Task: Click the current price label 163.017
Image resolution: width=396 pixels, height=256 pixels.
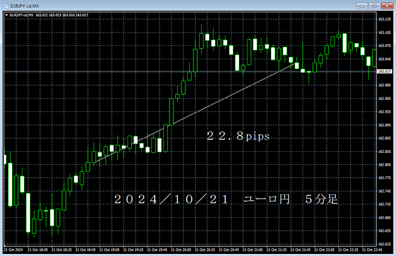Action: (385, 72)
